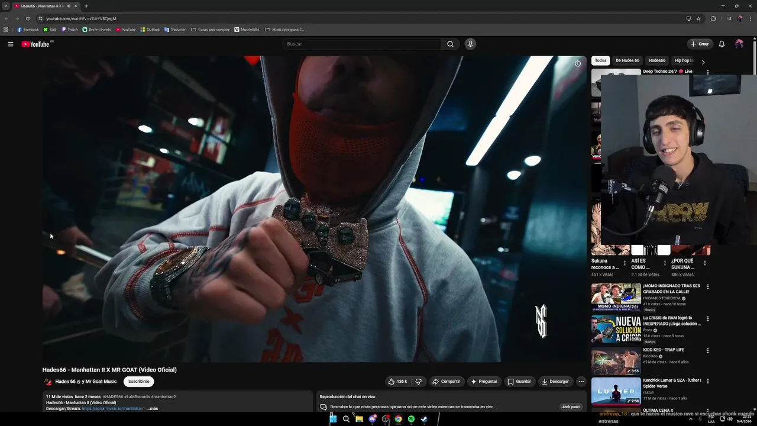Open options for KIDD KEO TRAP LIFE
Viewport: 757px width, 426px height.
point(707,350)
